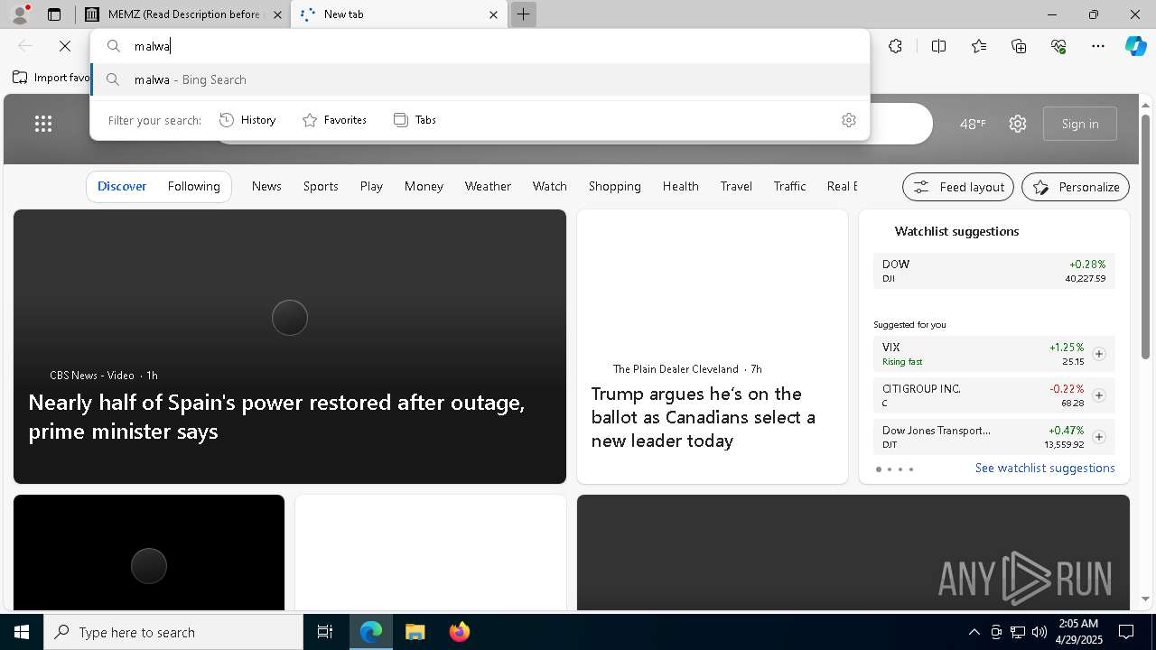Add VIX to watchlist
Image resolution: width=1156 pixels, height=650 pixels.
[x=1098, y=354]
